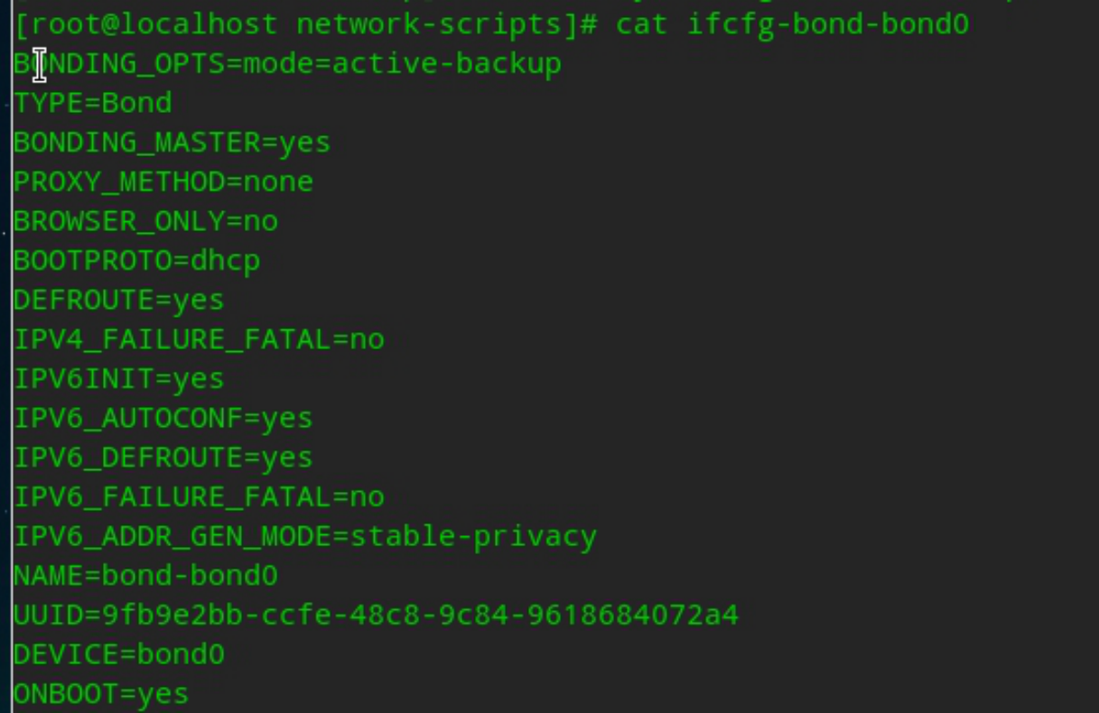
Task: Click the UUID value line
Action: [376, 616]
